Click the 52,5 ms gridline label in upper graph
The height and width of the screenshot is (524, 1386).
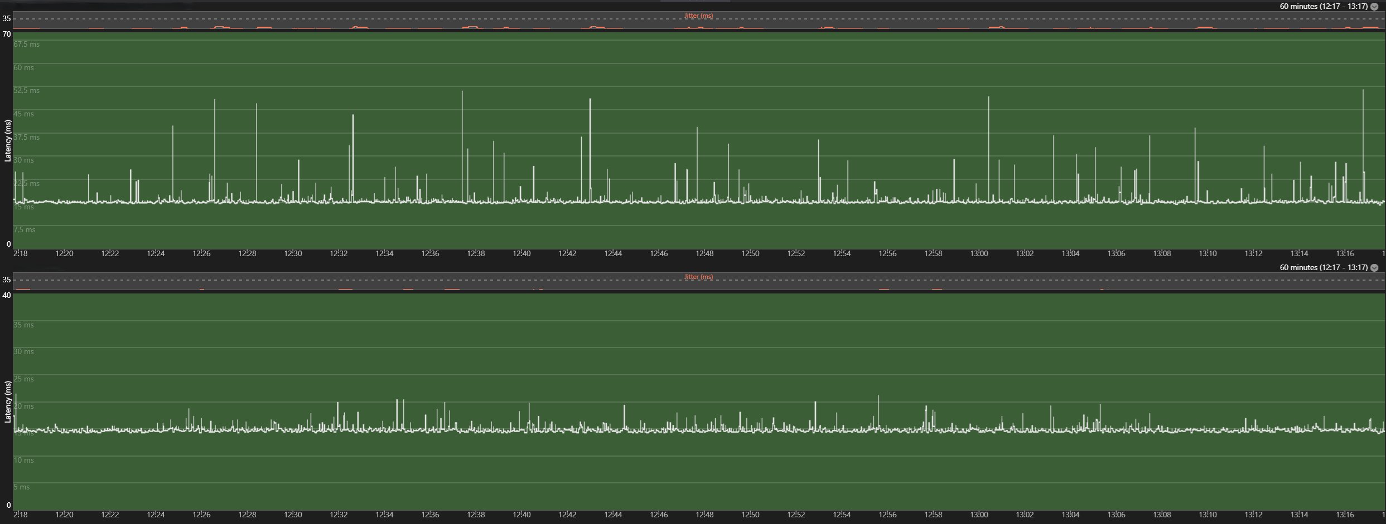pyautogui.click(x=26, y=91)
